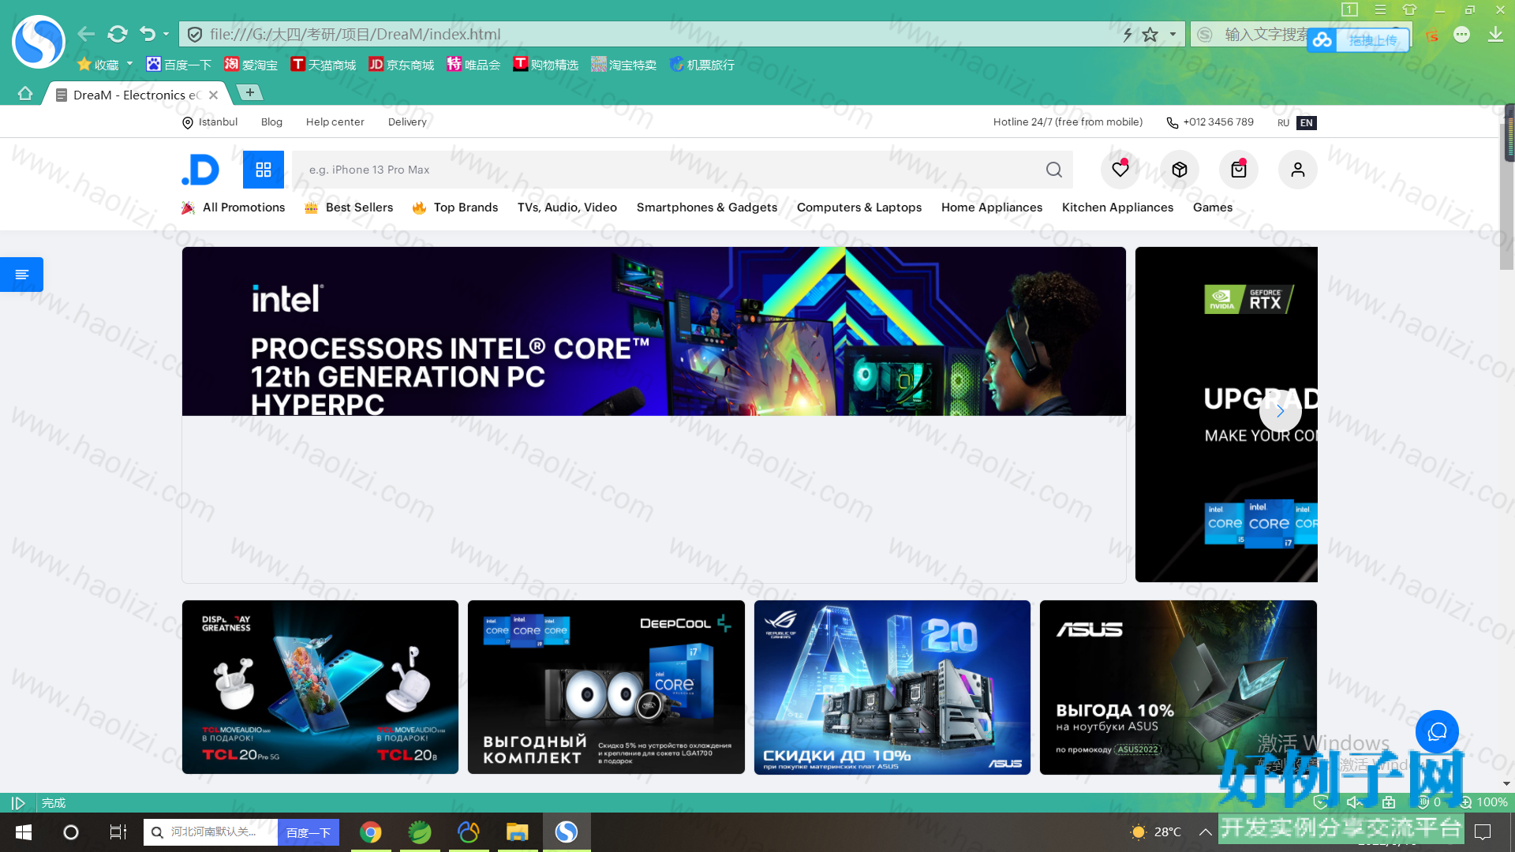Go to next banner slide

pyautogui.click(x=1280, y=411)
